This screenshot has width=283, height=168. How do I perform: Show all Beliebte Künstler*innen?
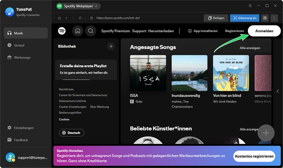pyautogui.click(x=249, y=129)
